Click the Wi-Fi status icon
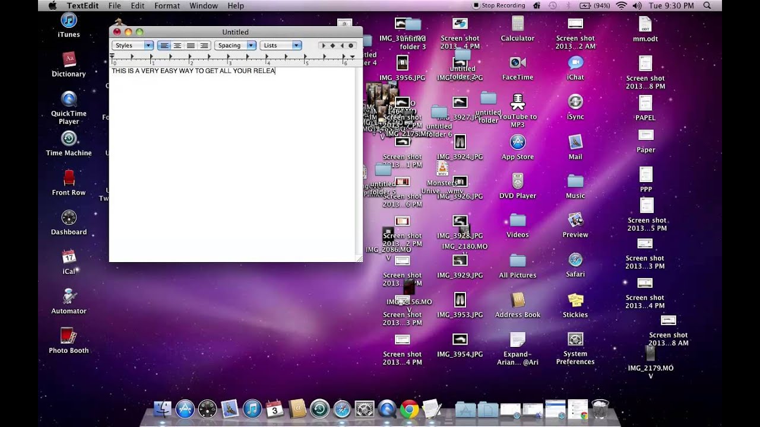This screenshot has width=760, height=427. (622, 5)
